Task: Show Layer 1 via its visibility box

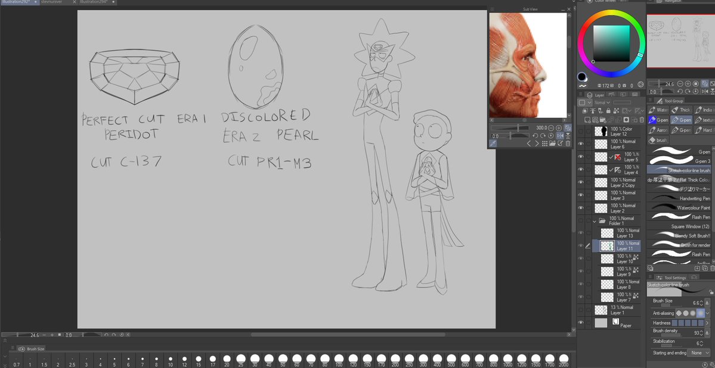Action: tap(580, 310)
